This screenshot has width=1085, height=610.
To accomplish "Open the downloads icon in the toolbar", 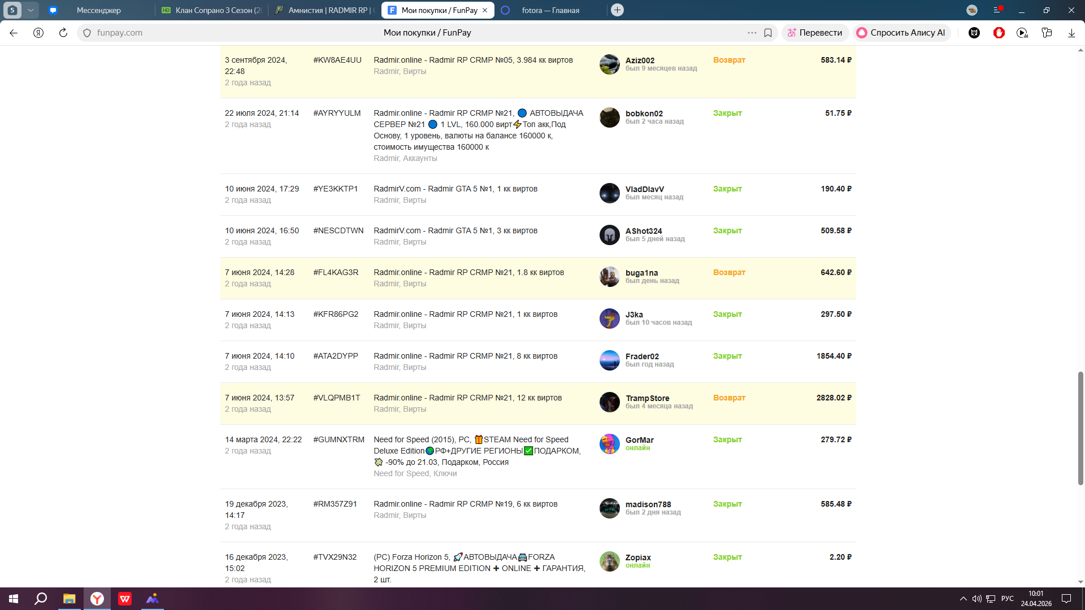I will point(1071,33).
